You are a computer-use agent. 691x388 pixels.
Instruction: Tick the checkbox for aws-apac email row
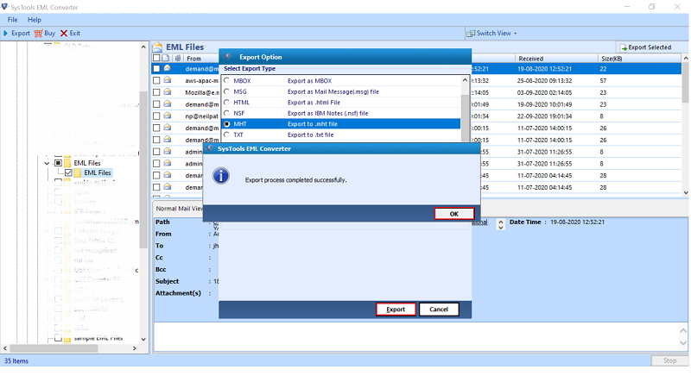tap(156, 80)
